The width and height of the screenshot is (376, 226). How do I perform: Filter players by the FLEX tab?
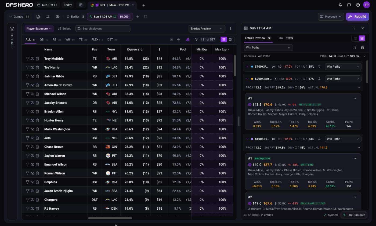click(97, 39)
